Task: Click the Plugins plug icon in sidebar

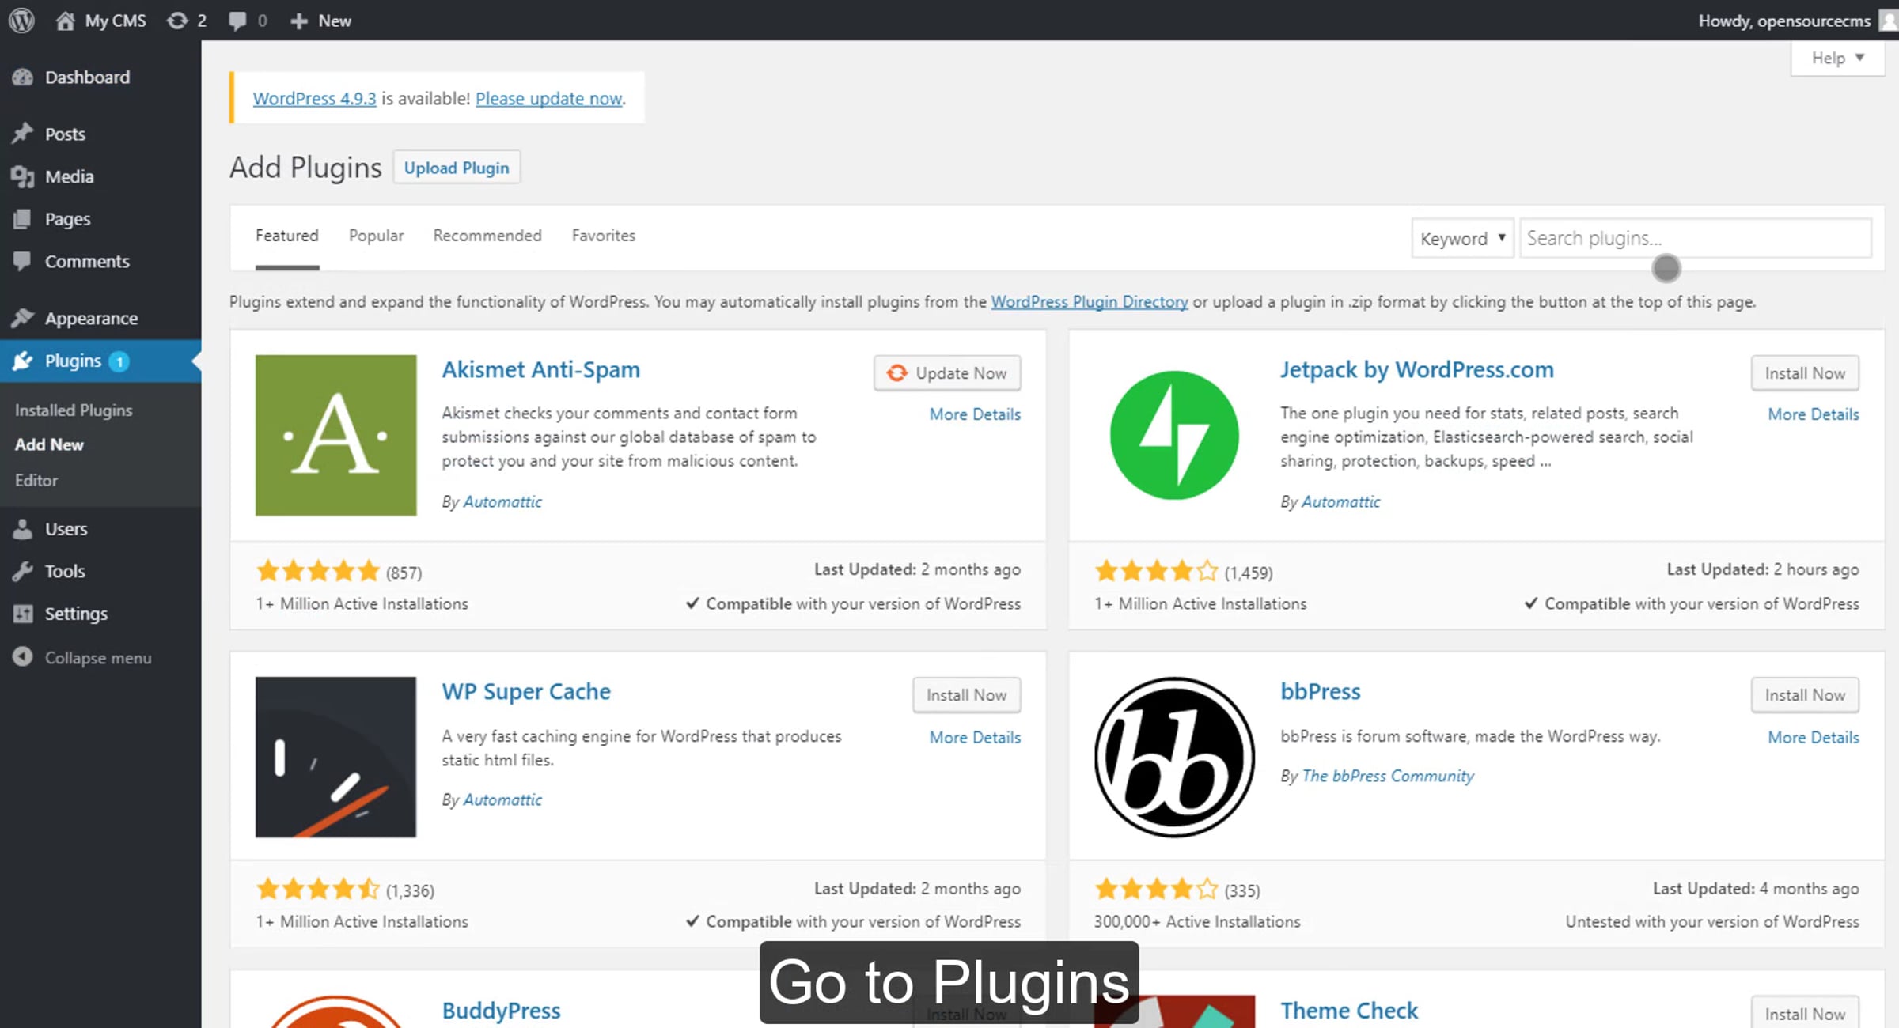Action: [23, 361]
